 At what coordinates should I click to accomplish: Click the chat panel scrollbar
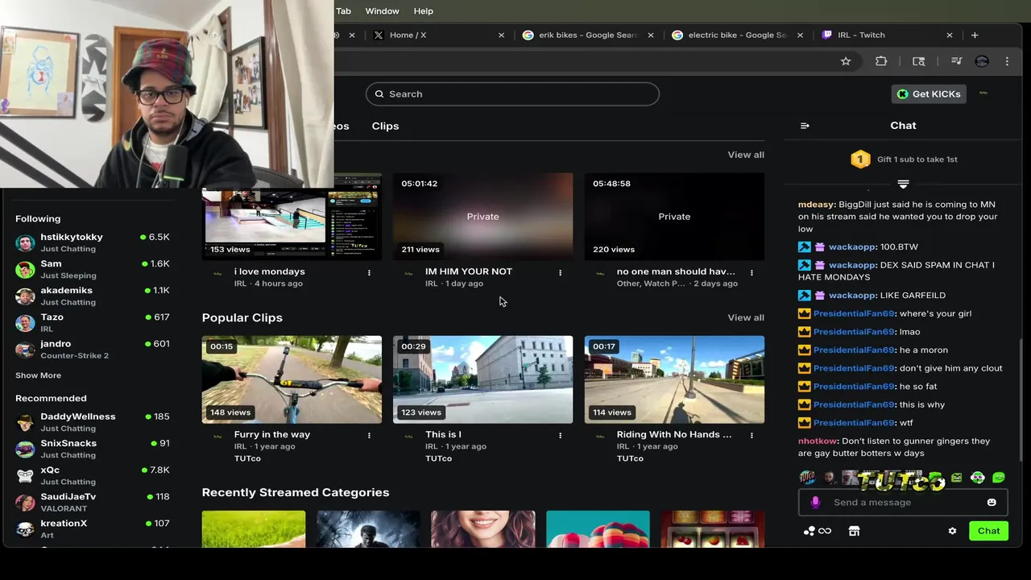(1021, 399)
